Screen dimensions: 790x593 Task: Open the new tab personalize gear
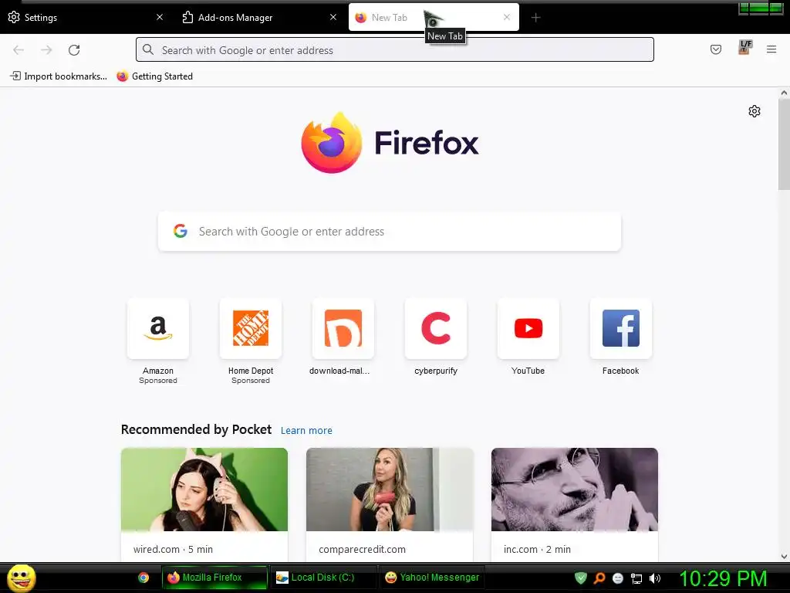coord(755,111)
